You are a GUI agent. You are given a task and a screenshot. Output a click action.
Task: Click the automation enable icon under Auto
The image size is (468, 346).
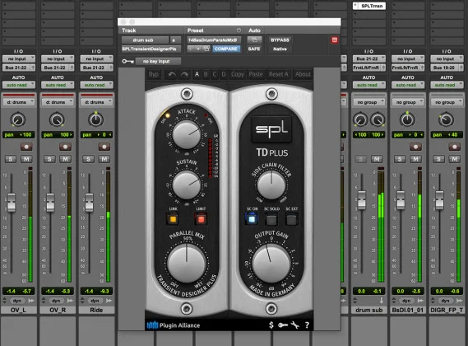(x=254, y=40)
